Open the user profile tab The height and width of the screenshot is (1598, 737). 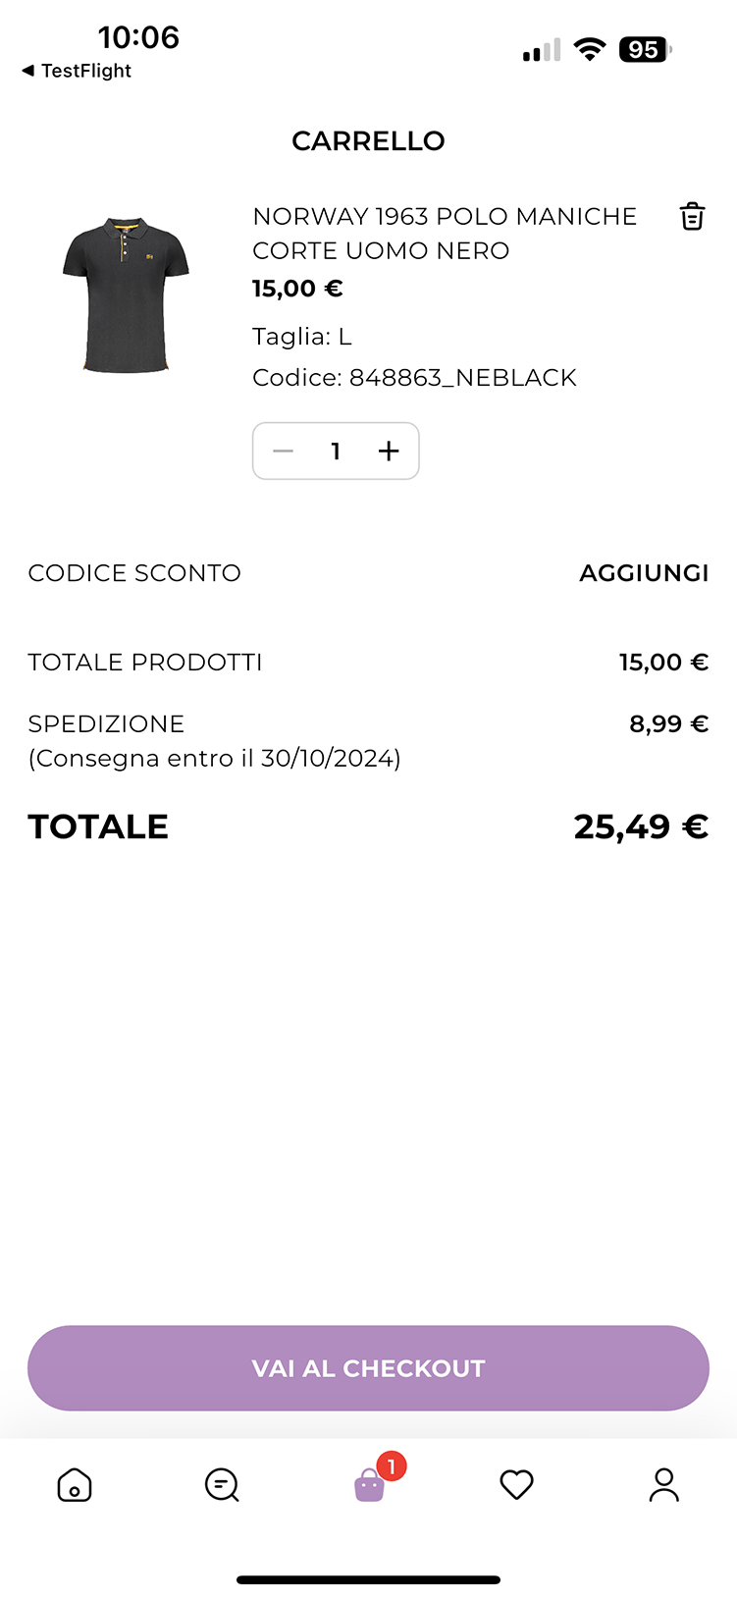click(x=663, y=1485)
